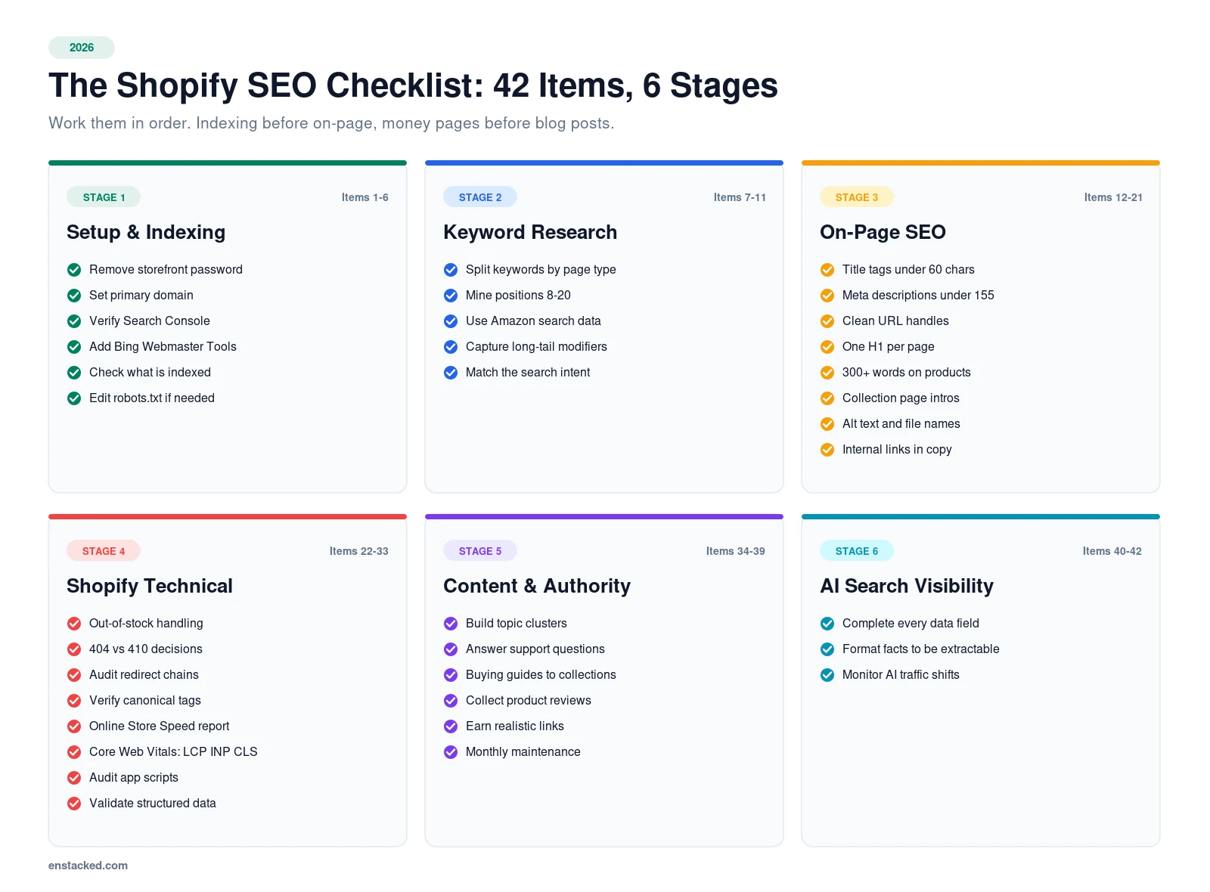Click the check icon next to One H1 per page
The height and width of the screenshot is (892, 1210).
click(x=827, y=347)
